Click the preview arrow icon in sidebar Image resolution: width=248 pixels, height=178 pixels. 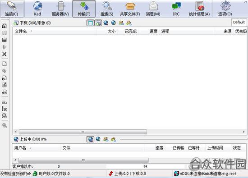pos(5,71)
